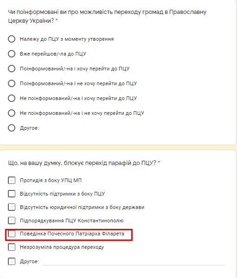This screenshot has width=237, height=278.
Task: Click the label text 'Вже перейшов/-ла до ПЦУ'
Action: click(53, 54)
